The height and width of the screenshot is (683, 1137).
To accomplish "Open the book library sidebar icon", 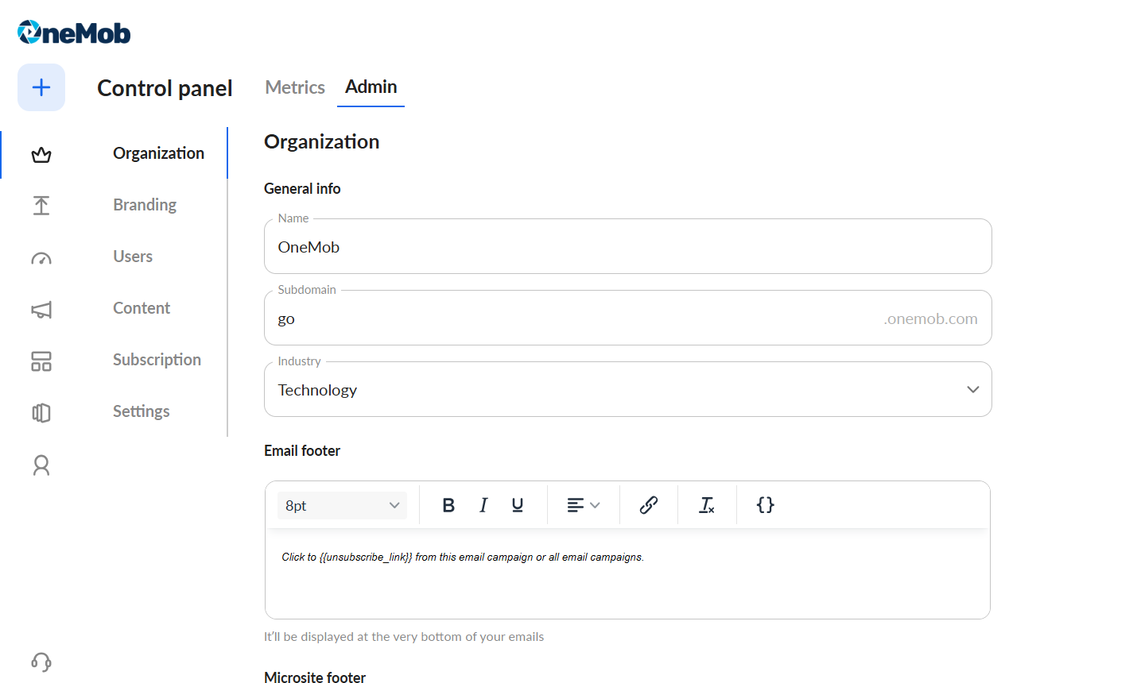I will tap(41, 413).
